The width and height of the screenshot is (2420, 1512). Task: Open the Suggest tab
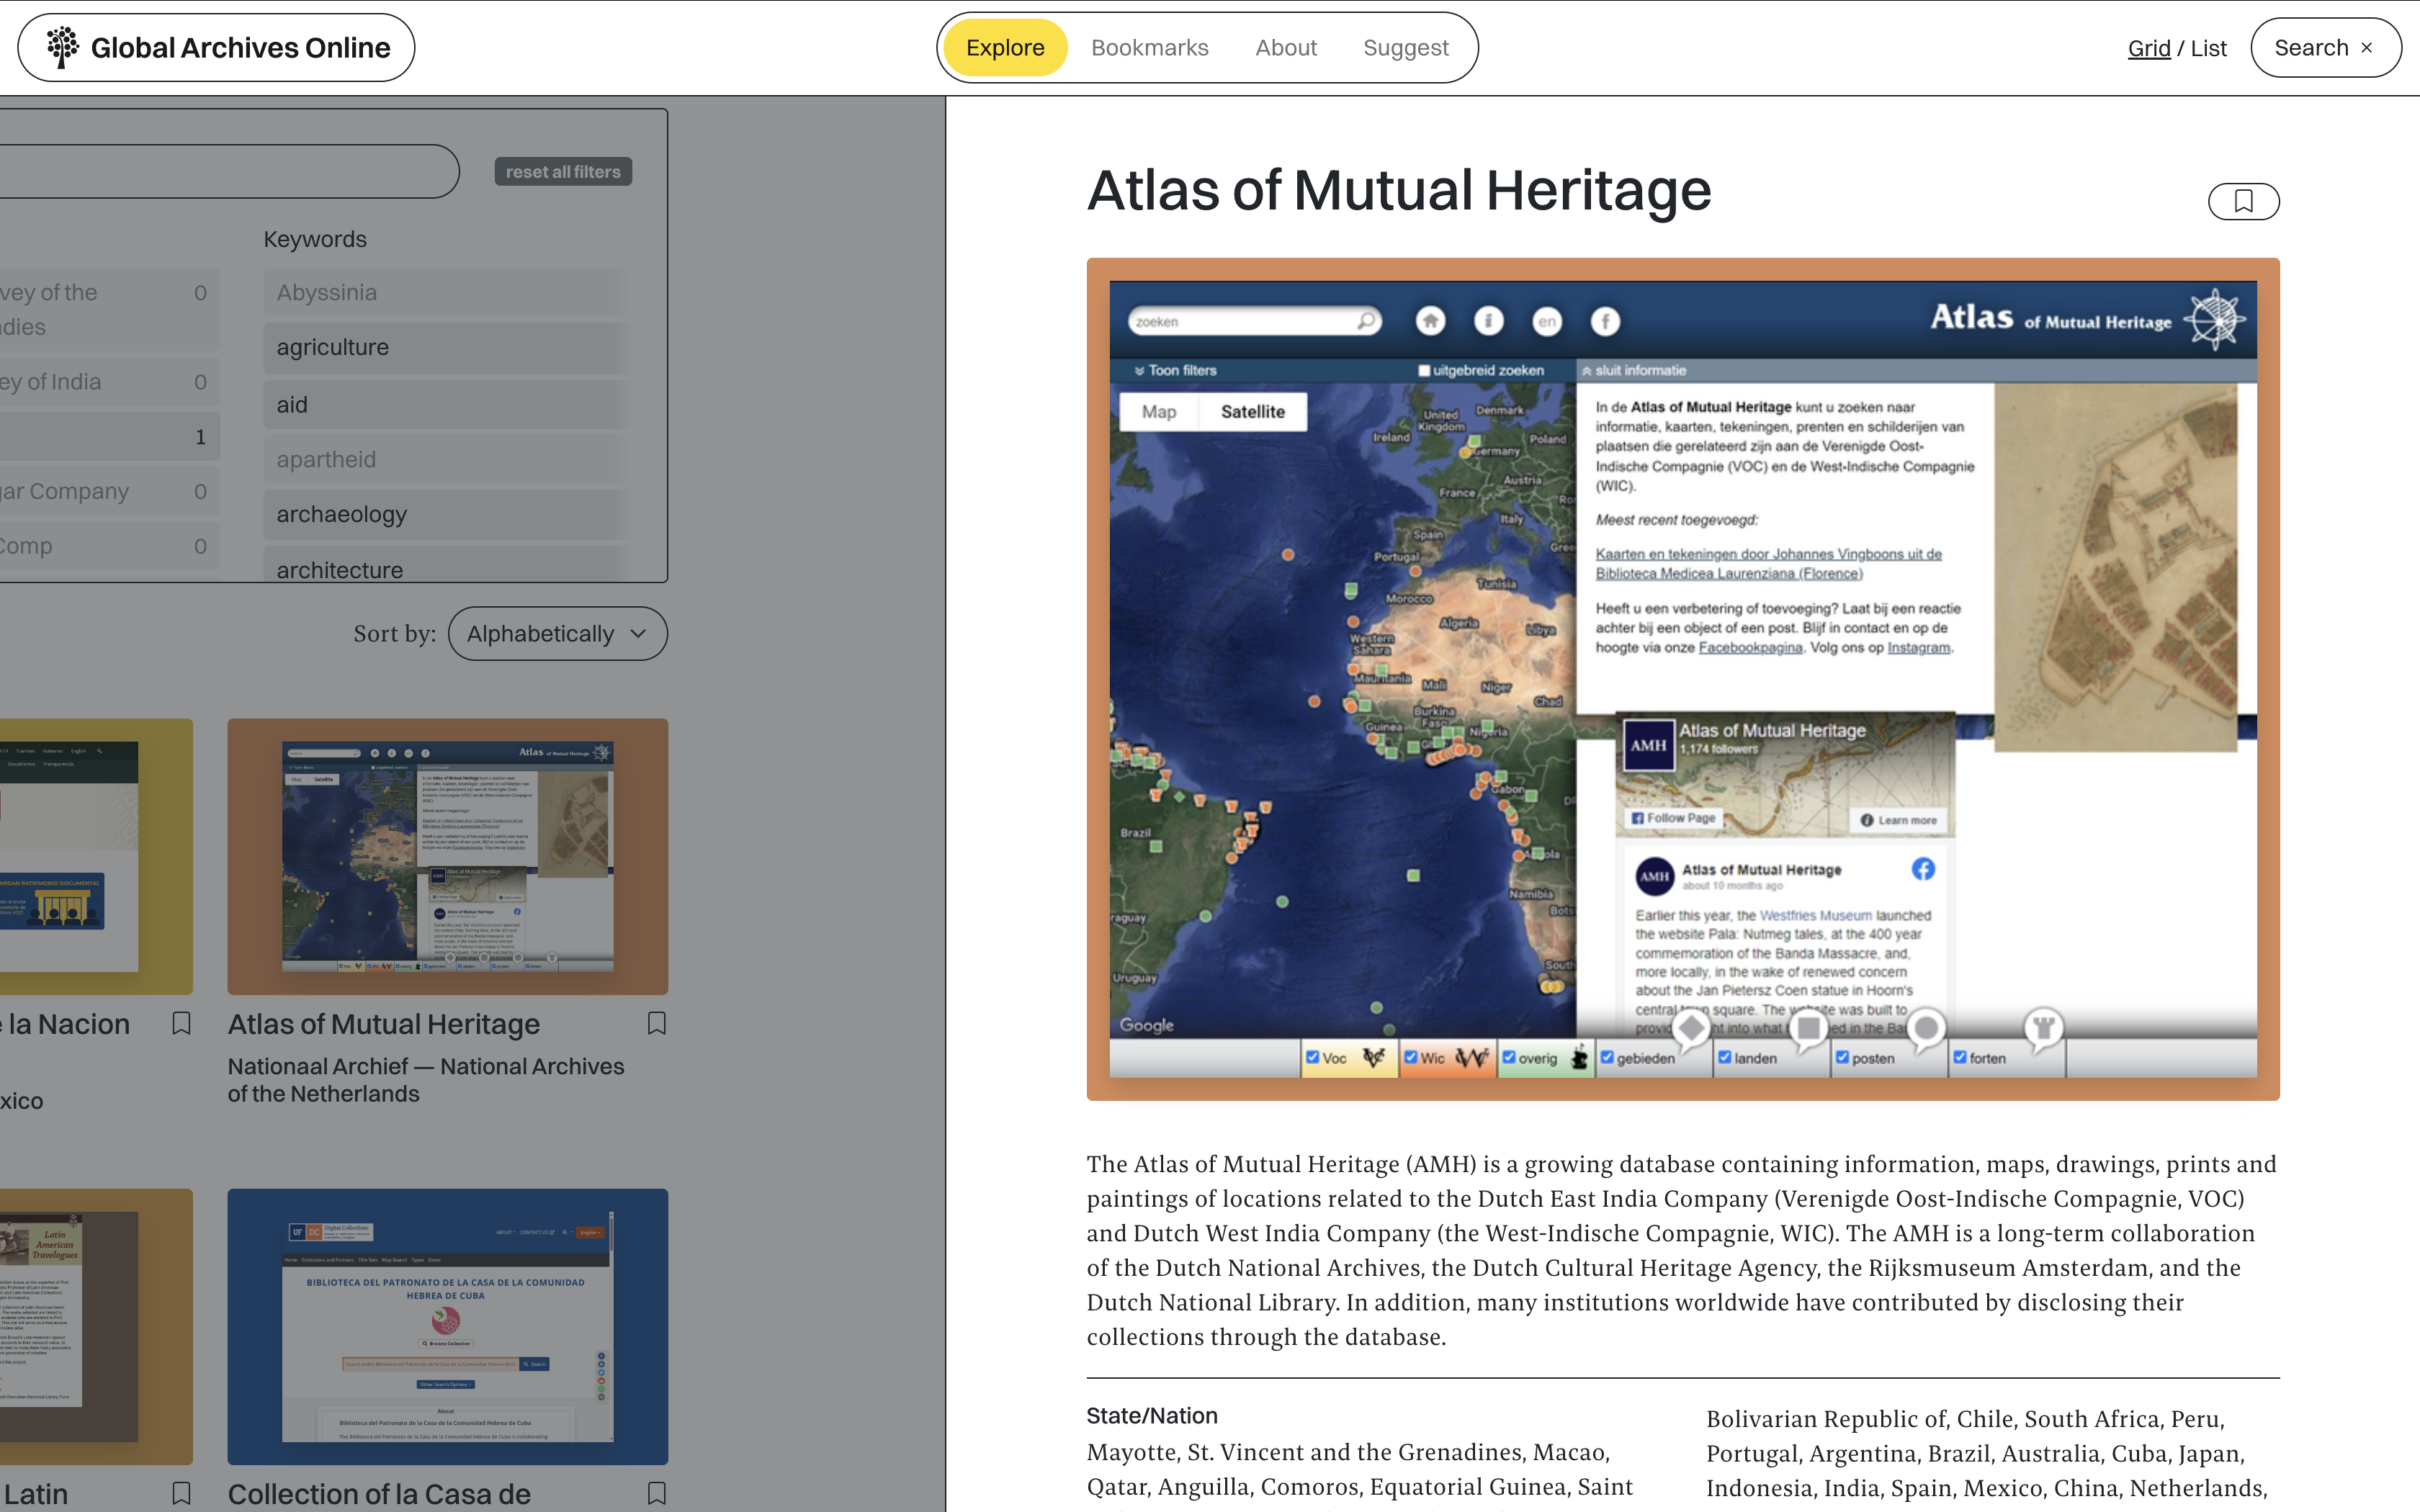pyautogui.click(x=1405, y=47)
